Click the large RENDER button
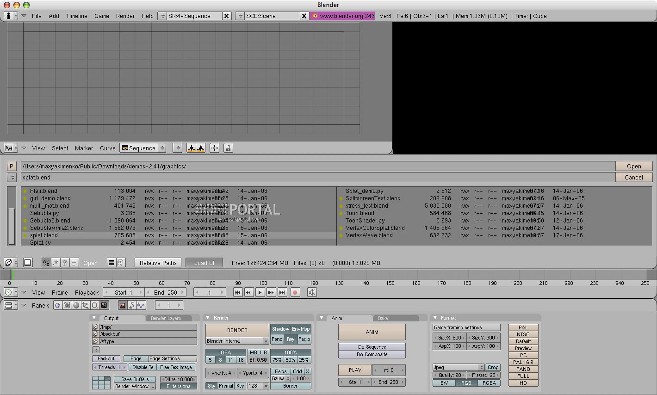Image resolution: width=657 pixels, height=395 pixels. [237, 330]
